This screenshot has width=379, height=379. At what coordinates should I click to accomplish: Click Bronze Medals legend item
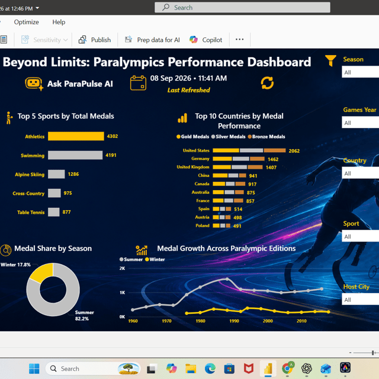[x=266, y=137]
